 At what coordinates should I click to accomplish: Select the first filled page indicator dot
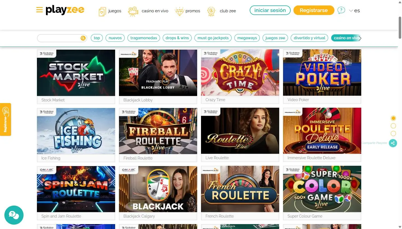click(393, 118)
